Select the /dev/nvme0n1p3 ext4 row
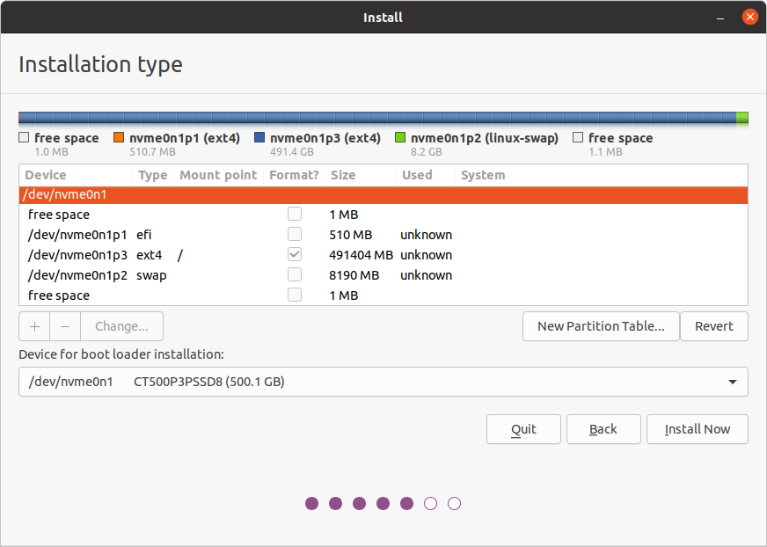This screenshot has height=547, width=767. coord(383,255)
